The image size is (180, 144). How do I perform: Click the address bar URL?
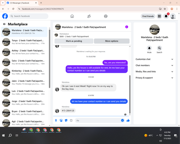(x=43, y=9)
